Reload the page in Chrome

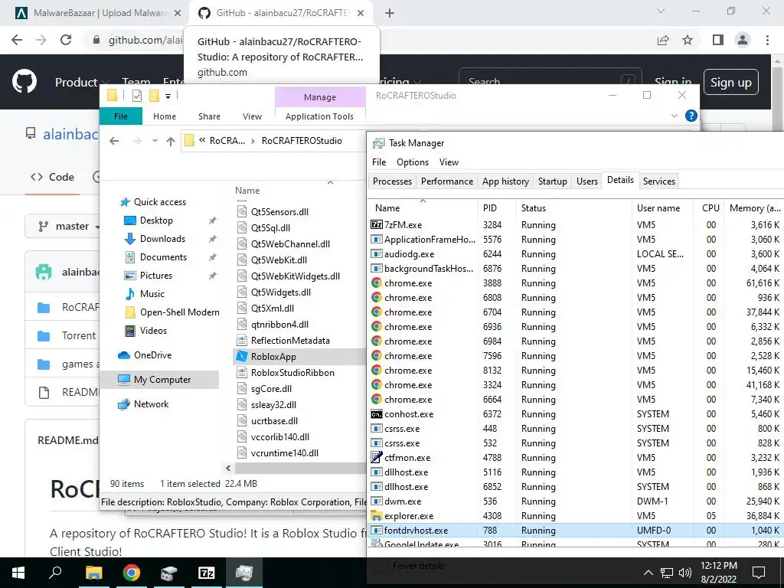click(x=66, y=40)
